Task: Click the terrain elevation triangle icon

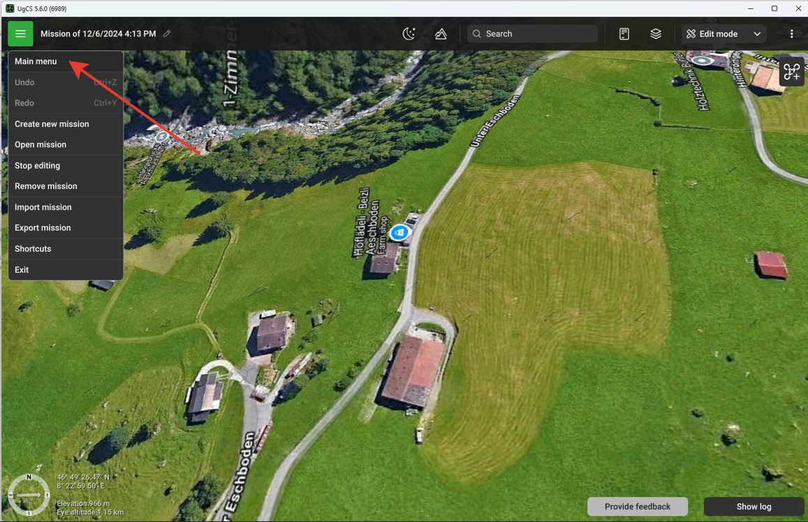Action: (x=441, y=34)
